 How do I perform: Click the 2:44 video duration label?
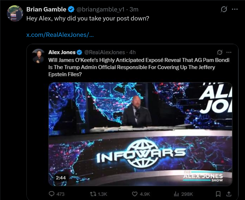(x=61, y=178)
